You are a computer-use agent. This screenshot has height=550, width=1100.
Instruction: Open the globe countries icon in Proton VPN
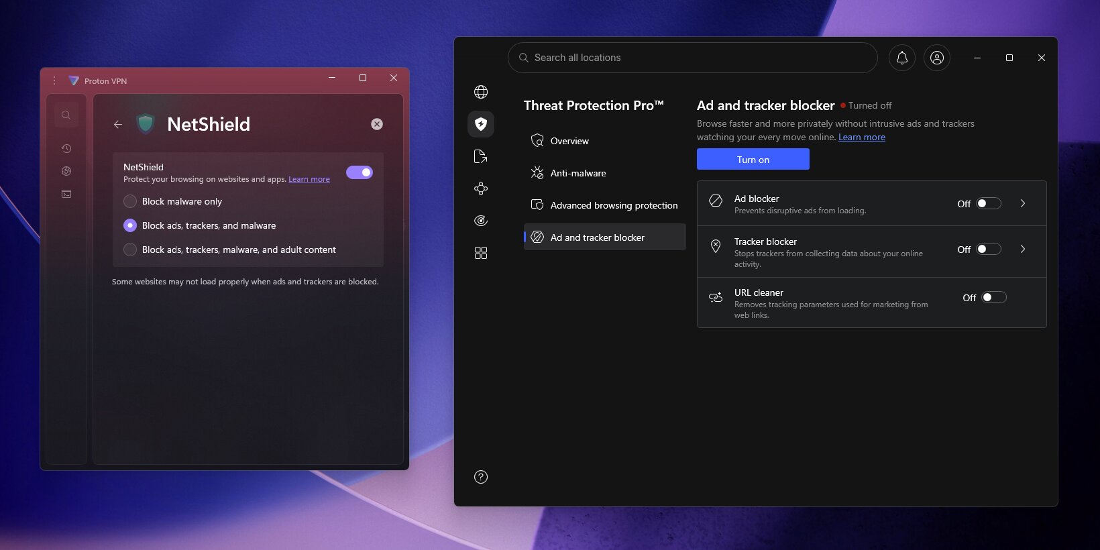click(x=66, y=171)
